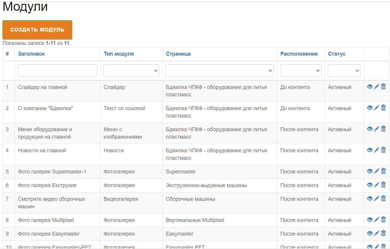The height and width of the screenshot is (249, 390).
Task: Click pencil icon for "Новости на главной" row
Action: 377,150
